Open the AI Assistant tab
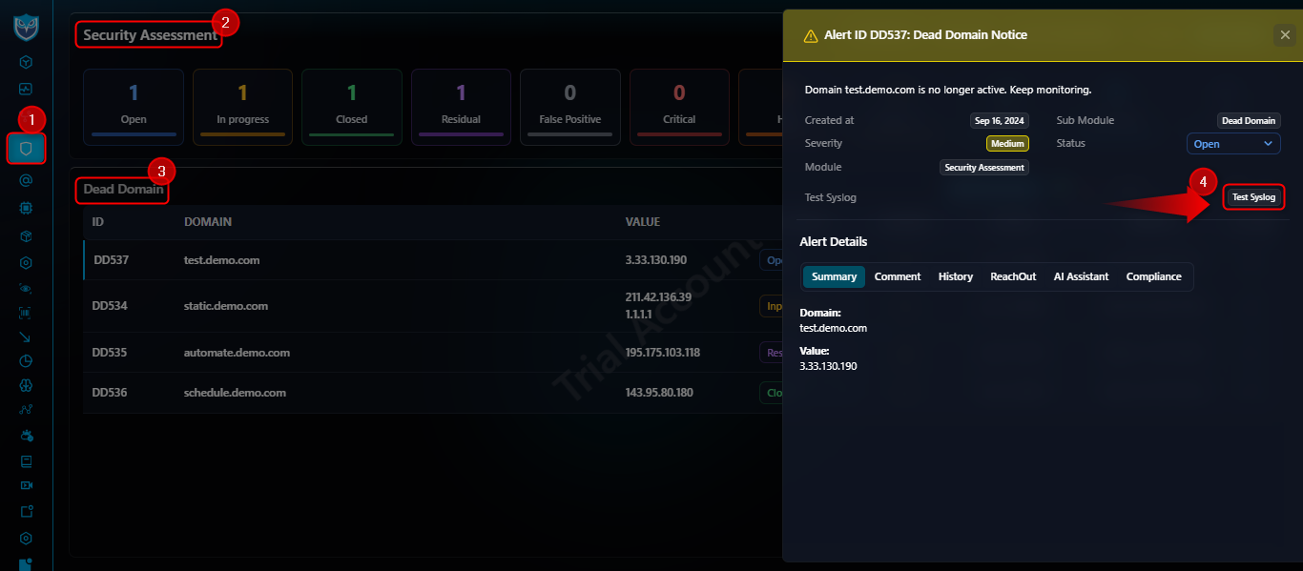This screenshot has height=571, width=1303. 1081,276
